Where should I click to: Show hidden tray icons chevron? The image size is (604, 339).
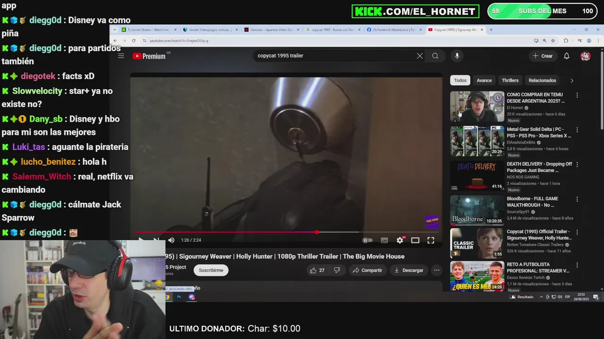[541, 297]
